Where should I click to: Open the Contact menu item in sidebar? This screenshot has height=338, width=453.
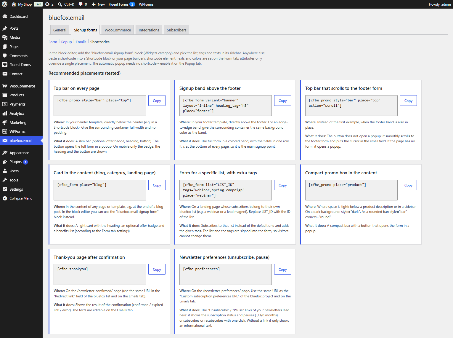pyautogui.click(x=21, y=74)
